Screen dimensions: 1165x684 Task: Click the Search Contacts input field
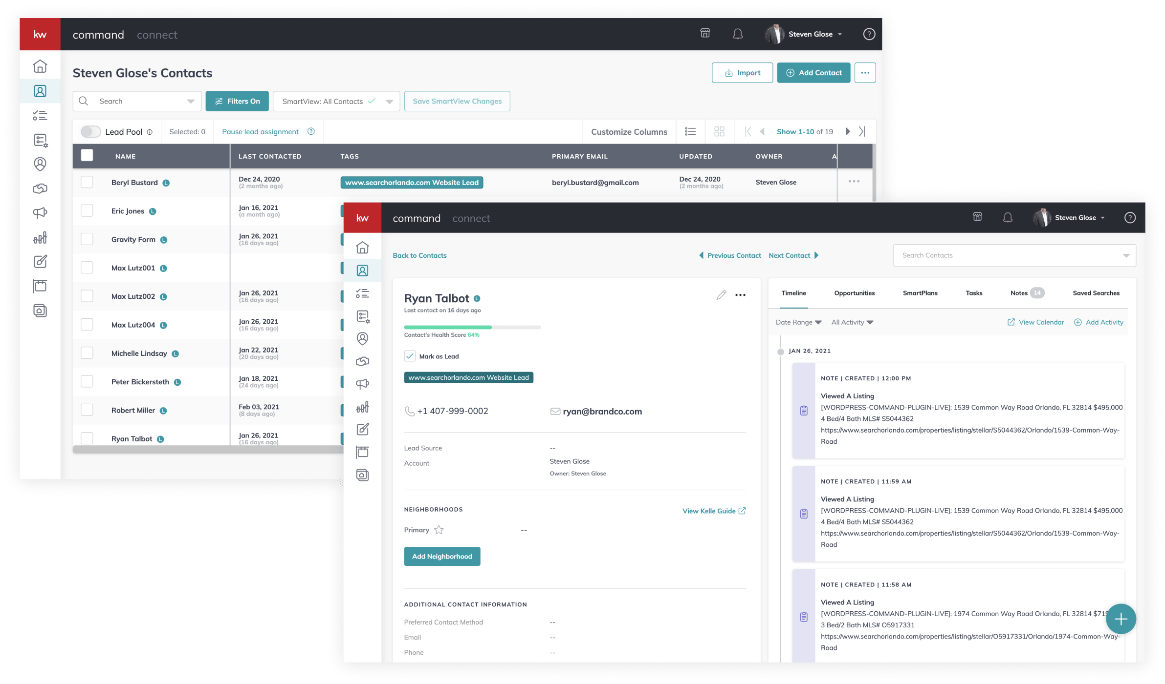1007,255
